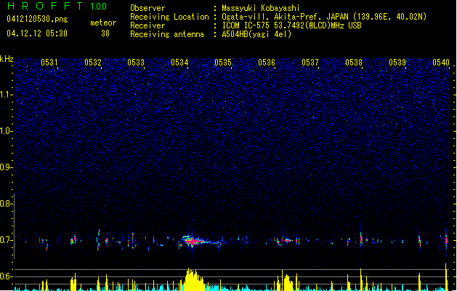The image size is (457, 291).
Task: Click the Ogata-vill. Akita-Pref. JAPAN location text
Action: coord(324,17)
